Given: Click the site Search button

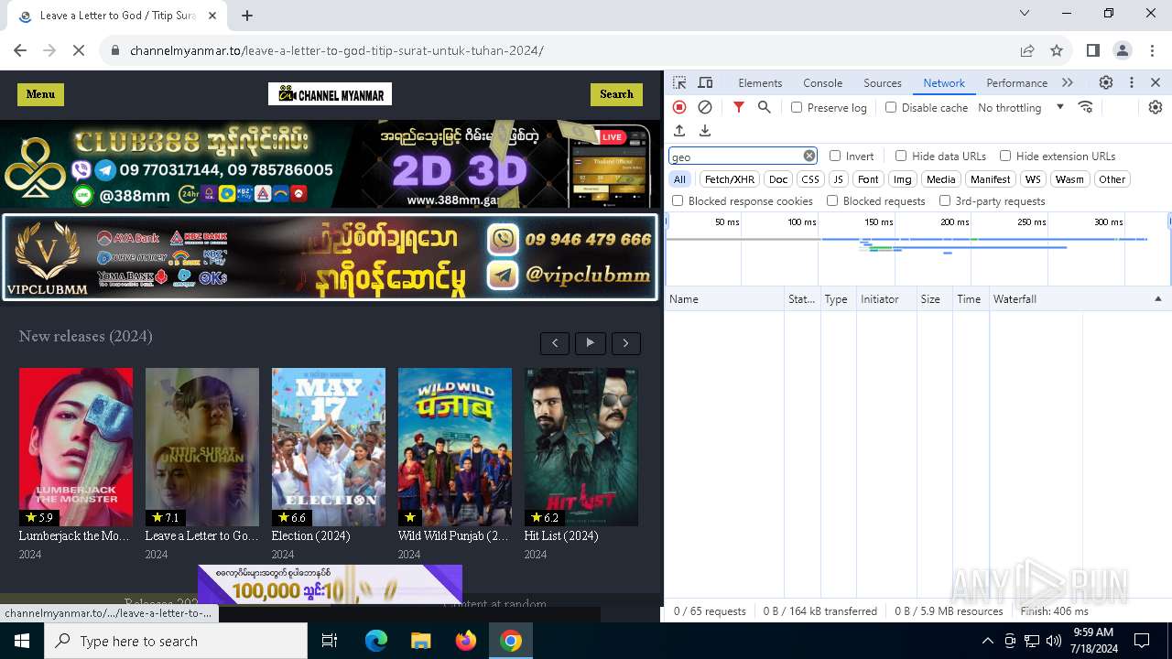Looking at the screenshot, I should (616, 94).
